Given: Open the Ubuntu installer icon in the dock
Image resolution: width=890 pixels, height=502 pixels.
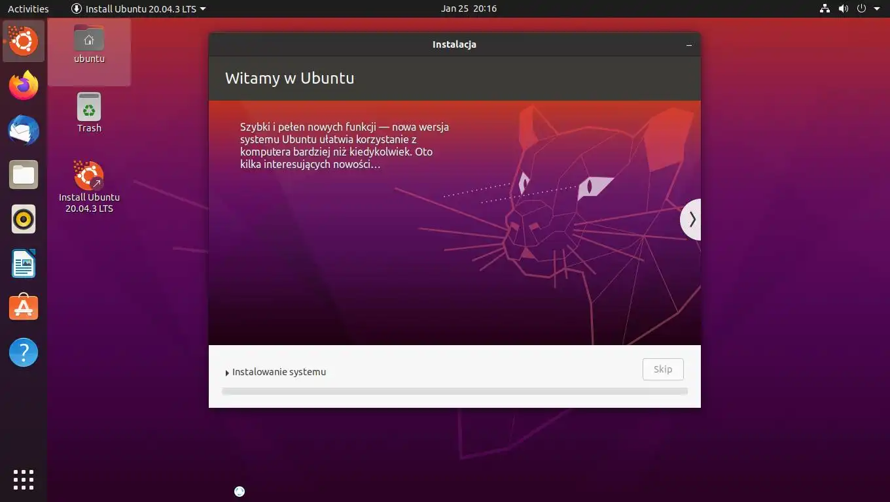Looking at the screenshot, I should tap(24, 41).
